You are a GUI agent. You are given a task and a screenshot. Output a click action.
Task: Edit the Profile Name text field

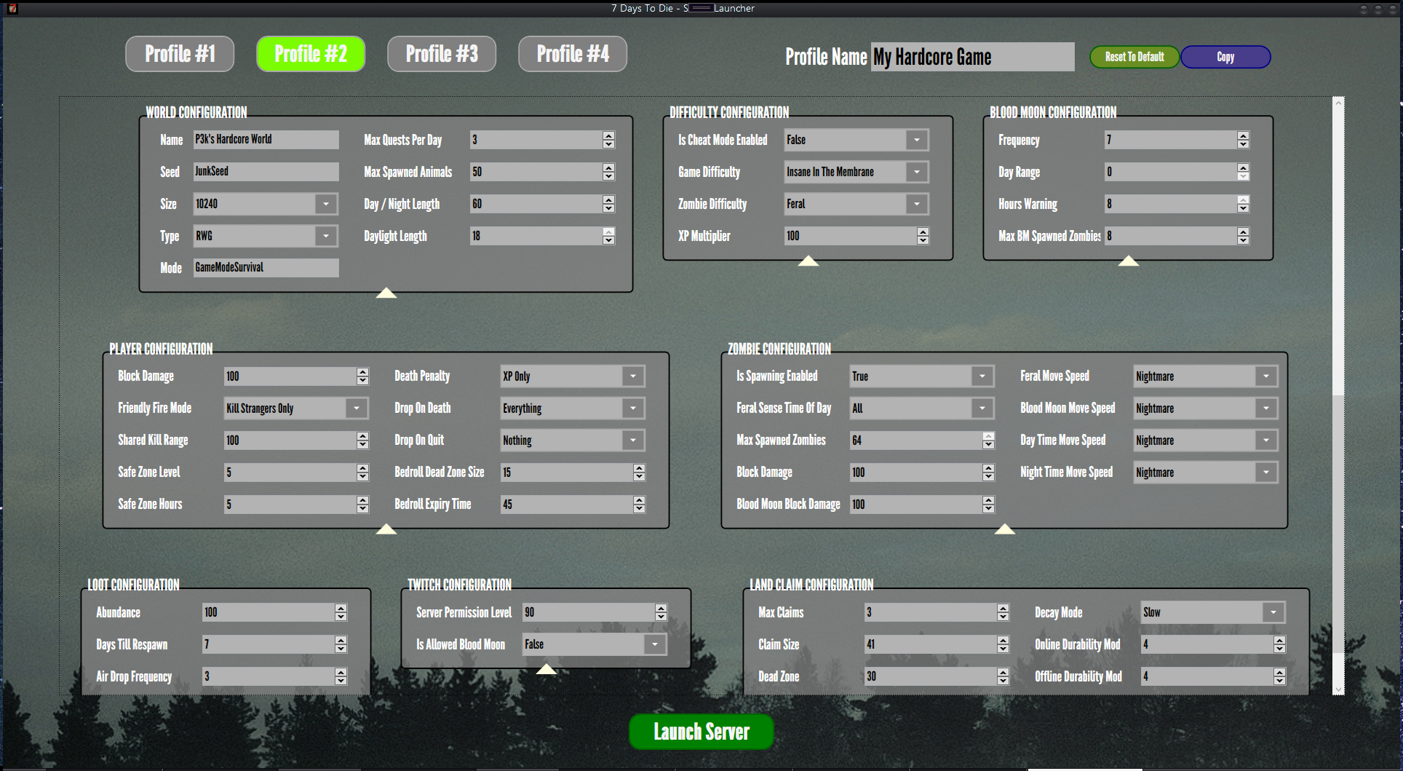(x=972, y=57)
